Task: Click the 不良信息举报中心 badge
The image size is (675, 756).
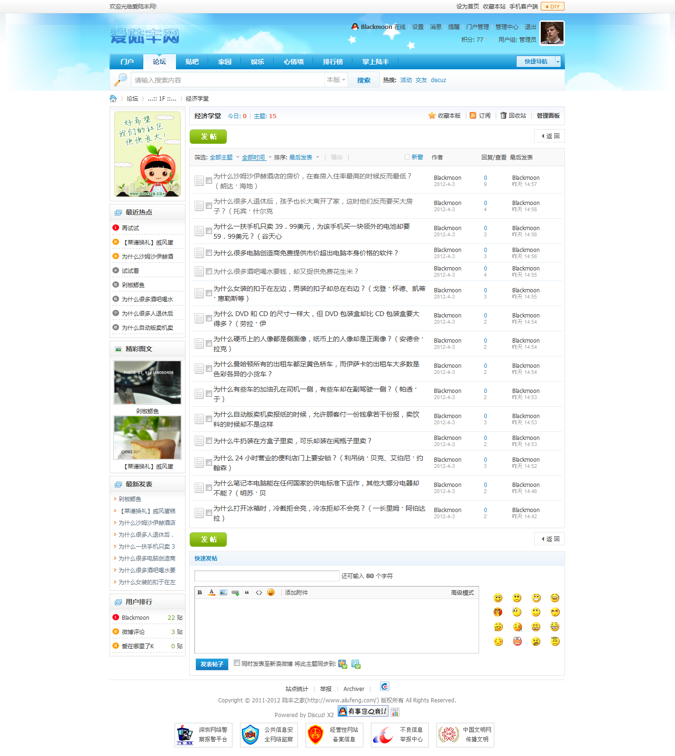Action: (x=400, y=735)
